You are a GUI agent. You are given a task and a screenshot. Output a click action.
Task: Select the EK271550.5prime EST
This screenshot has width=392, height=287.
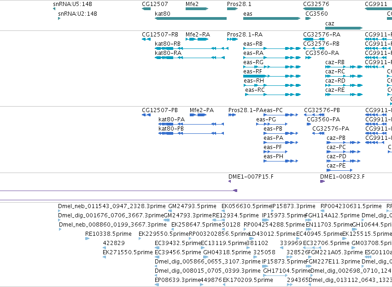tap(104, 257)
